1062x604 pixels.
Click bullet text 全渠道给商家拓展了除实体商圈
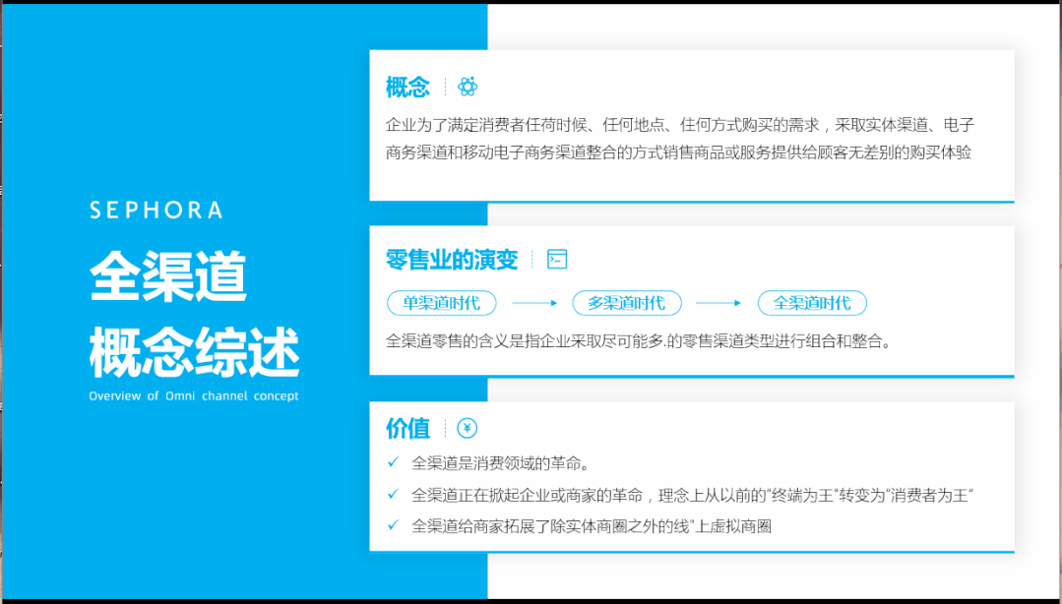(x=592, y=526)
